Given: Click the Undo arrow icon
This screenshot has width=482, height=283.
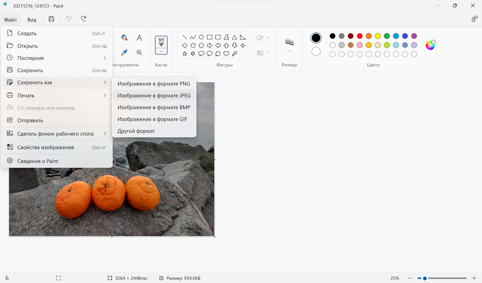Looking at the screenshot, I should [x=69, y=19].
